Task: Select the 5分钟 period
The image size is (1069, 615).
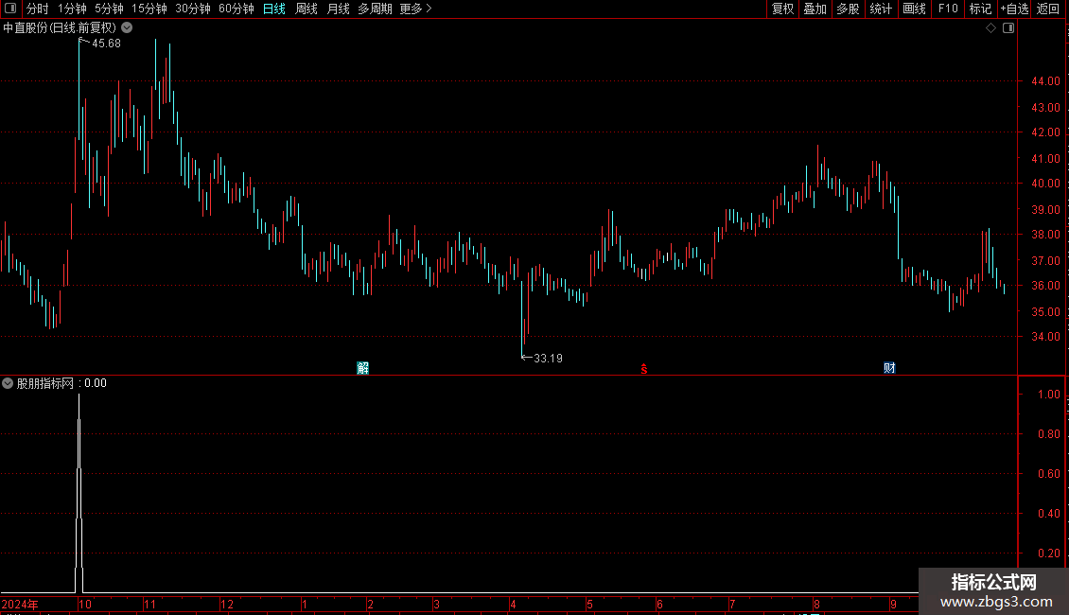Action: click(109, 9)
